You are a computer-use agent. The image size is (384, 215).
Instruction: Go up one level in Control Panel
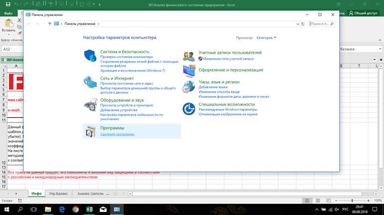(50, 23)
